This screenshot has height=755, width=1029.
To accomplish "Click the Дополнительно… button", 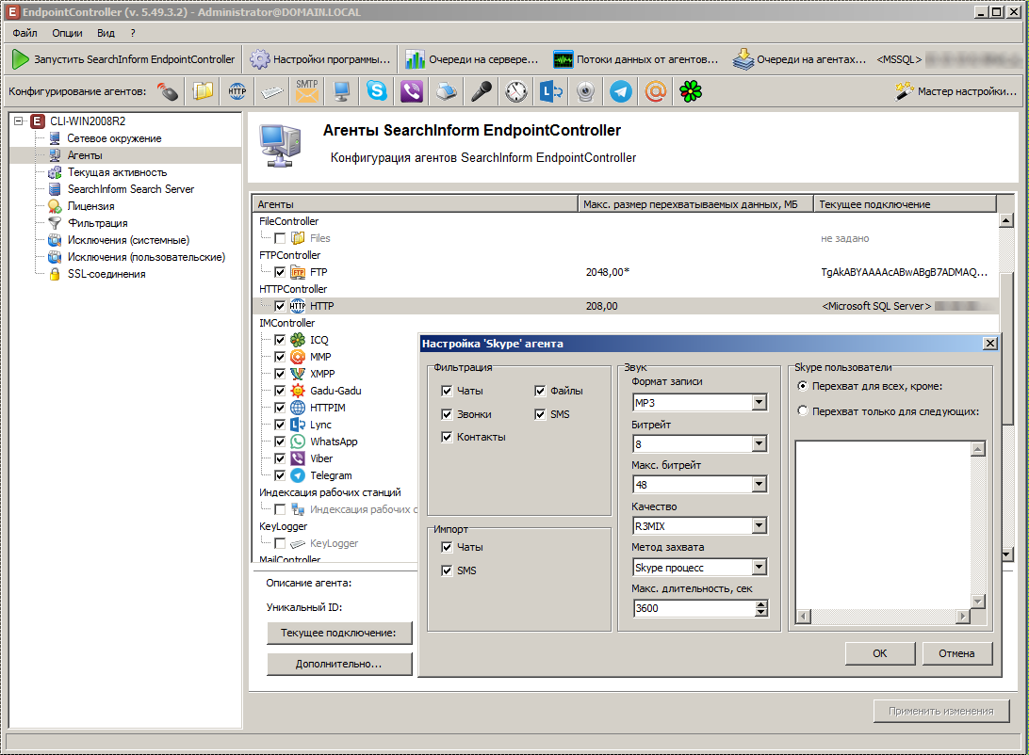I will [338, 664].
